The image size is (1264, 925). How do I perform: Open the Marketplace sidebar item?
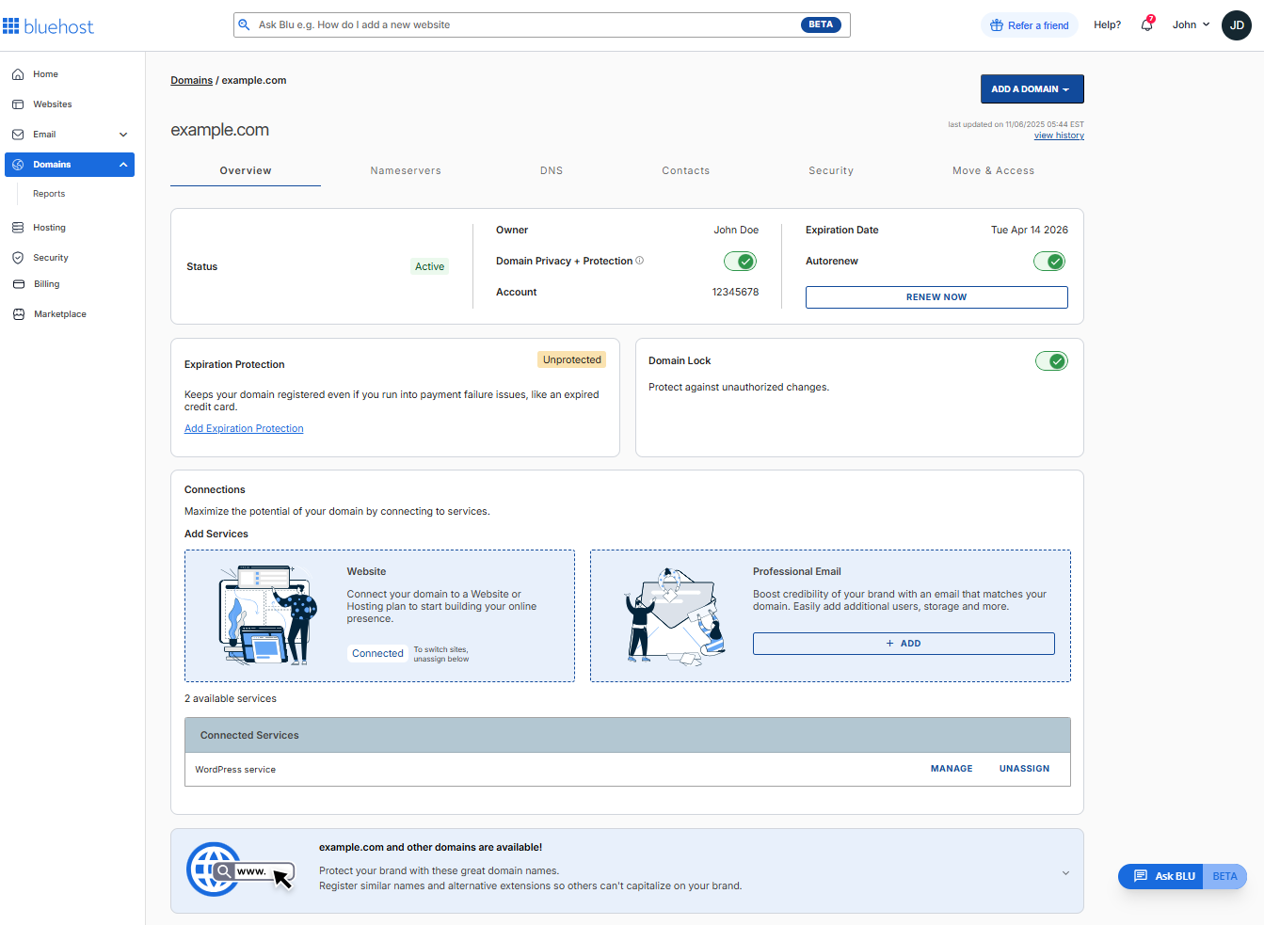pos(58,313)
